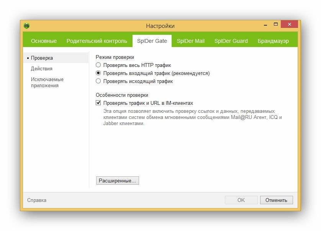321x231 pixels.
Task: Minimize the Настройки window
Action: pyautogui.click(x=265, y=25)
